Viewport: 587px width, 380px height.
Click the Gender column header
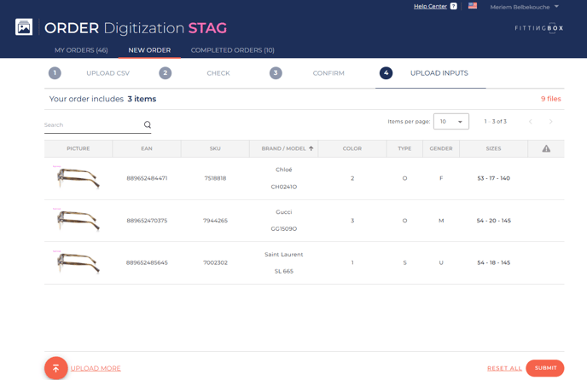tap(441, 148)
